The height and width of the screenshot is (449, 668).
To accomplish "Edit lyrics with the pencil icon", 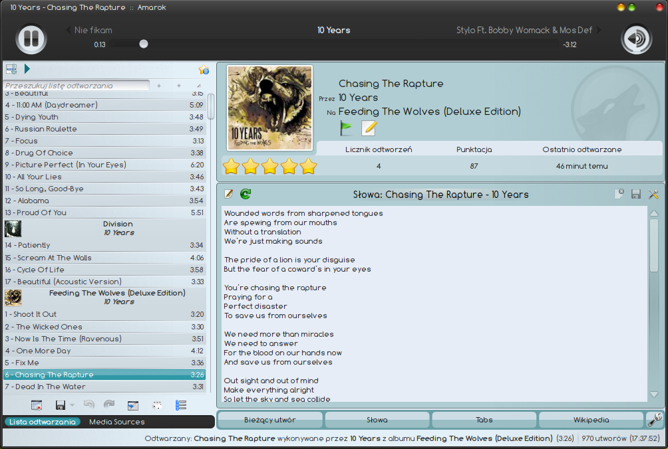I will [x=229, y=194].
